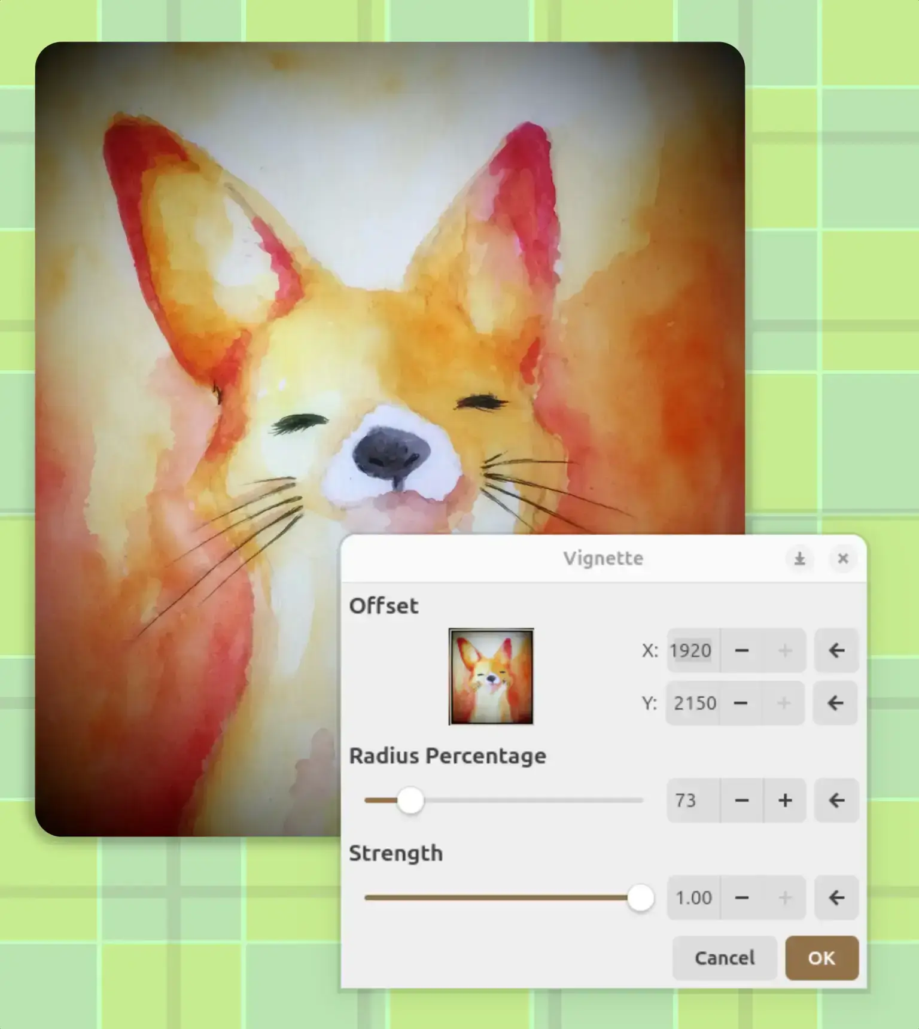Decrease the Strength value
The width and height of the screenshot is (919, 1029).
pyautogui.click(x=742, y=898)
